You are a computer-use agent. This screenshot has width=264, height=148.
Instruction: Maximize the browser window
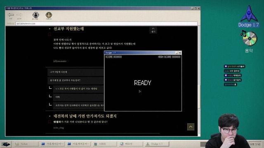tap(196, 8)
